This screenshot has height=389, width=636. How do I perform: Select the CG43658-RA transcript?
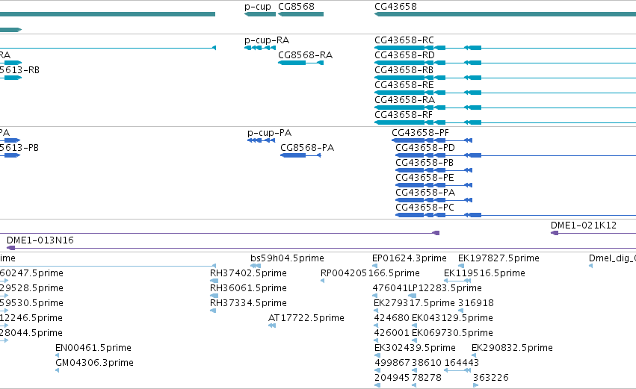[404, 100]
